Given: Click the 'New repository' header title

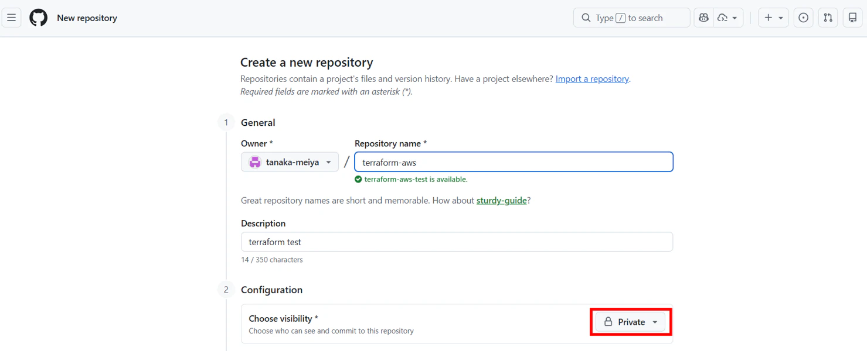Looking at the screenshot, I should [x=87, y=18].
